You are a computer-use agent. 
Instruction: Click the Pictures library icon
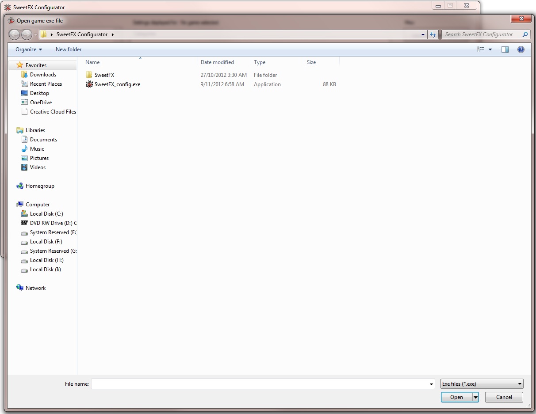[x=25, y=158]
